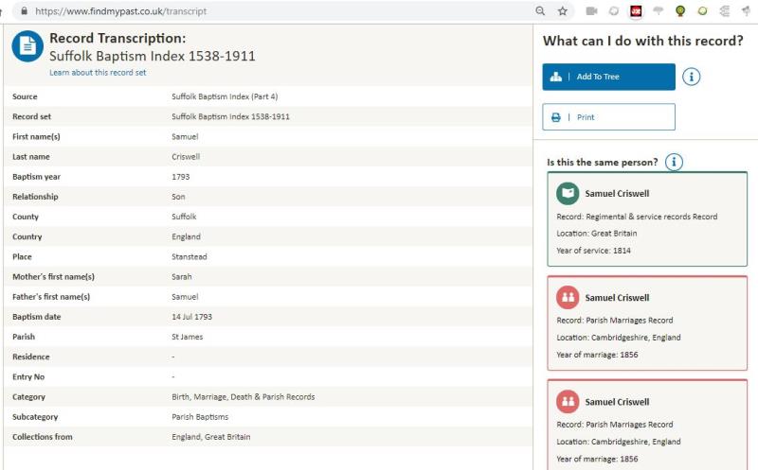758x470 pixels.
Task: Select Year of service: 1814 text
Action: point(594,251)
